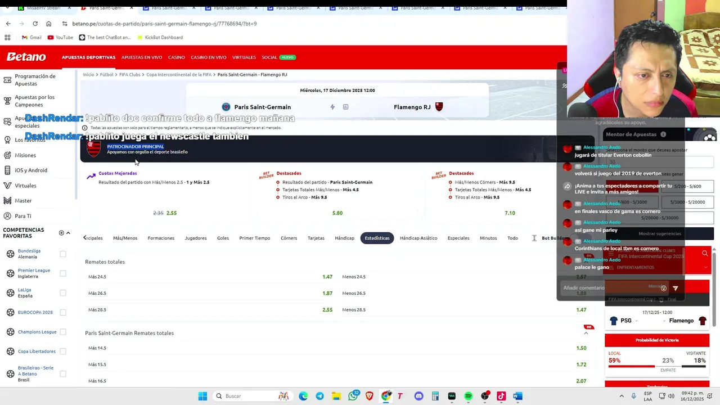Collapse Paris Saint-Germain Remates totales section

586,333
